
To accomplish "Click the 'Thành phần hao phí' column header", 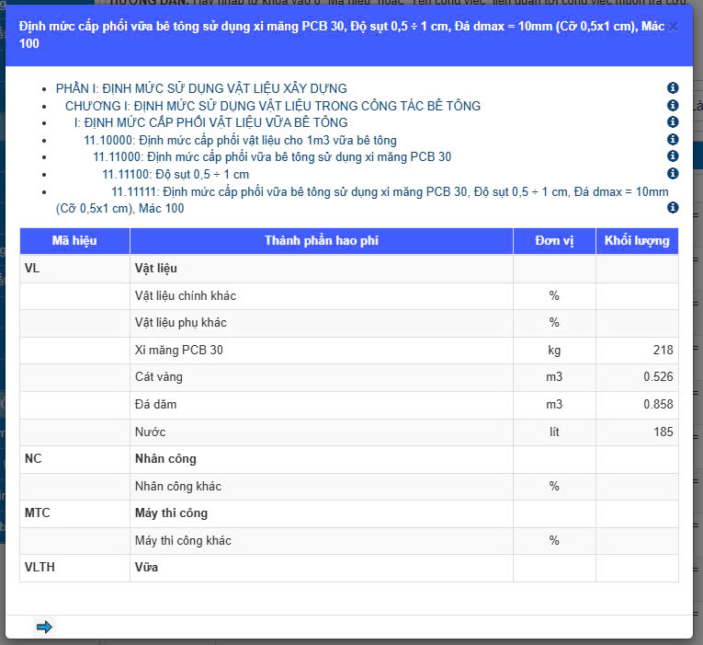I will [x=322, y=241].
